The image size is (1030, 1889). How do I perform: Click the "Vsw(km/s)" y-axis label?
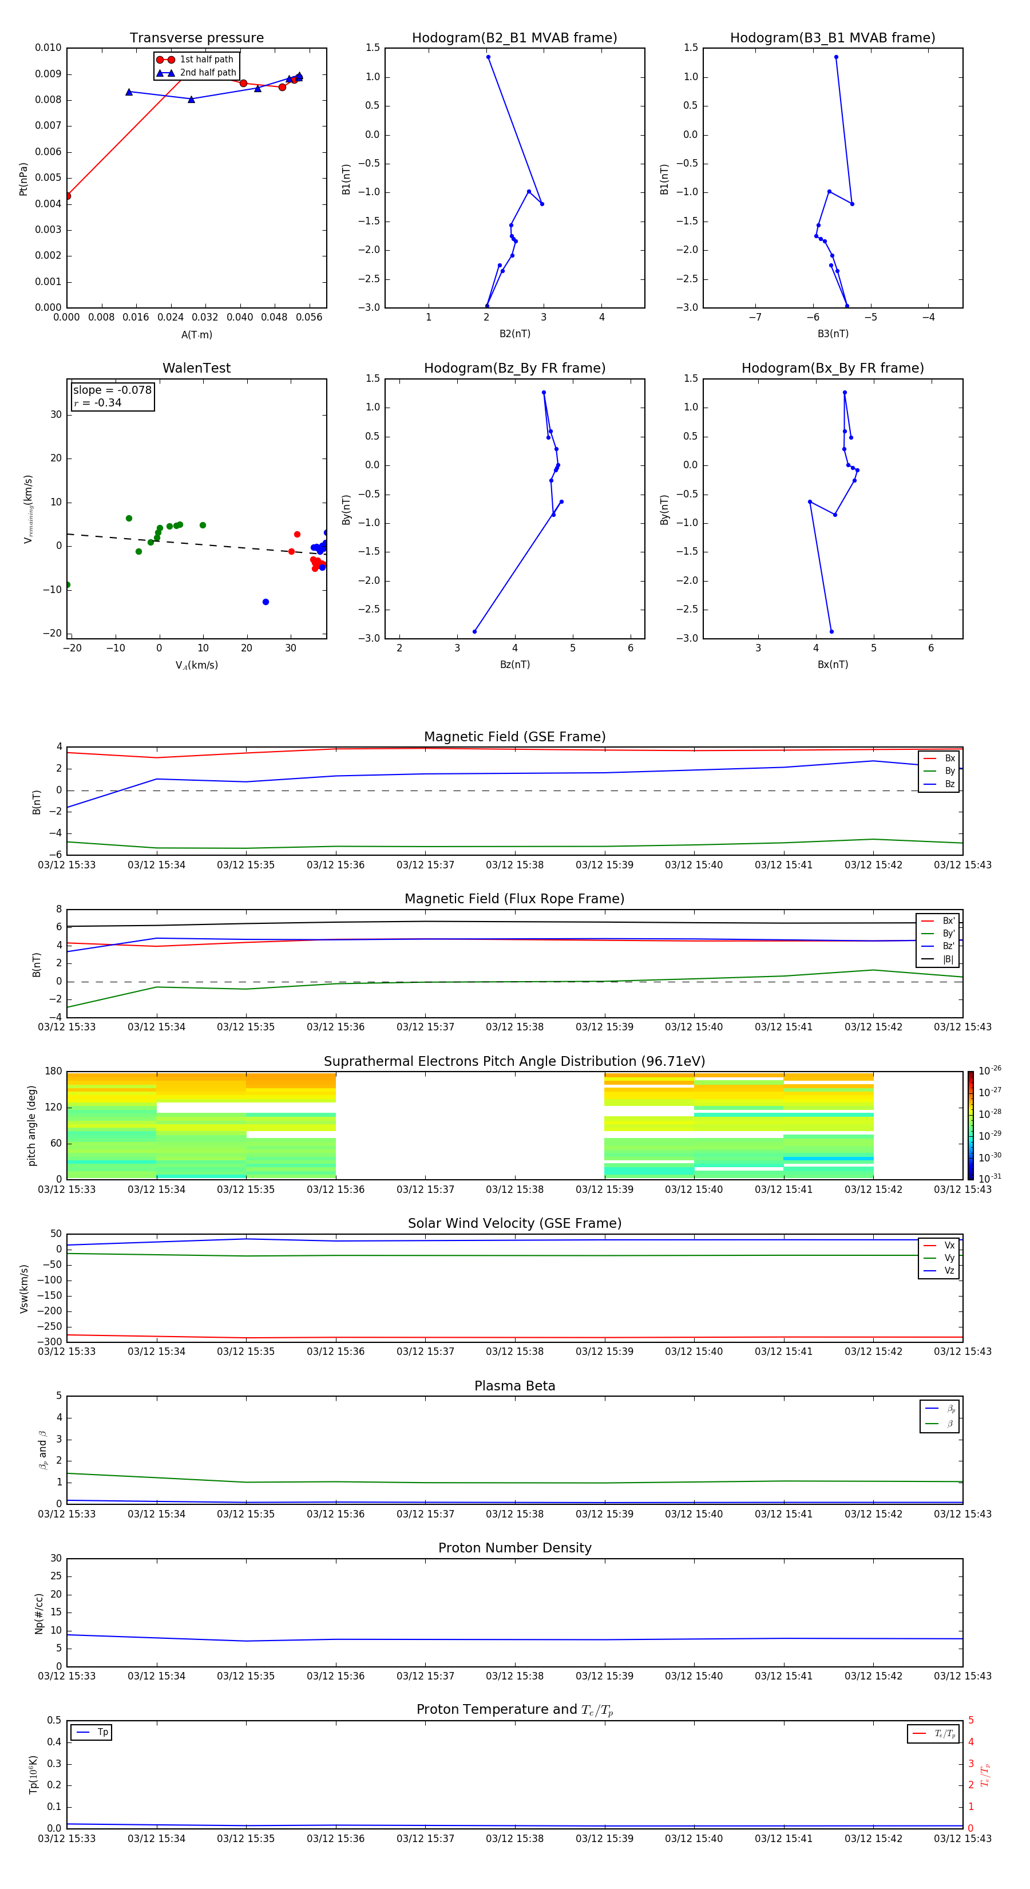(23, 1289)
